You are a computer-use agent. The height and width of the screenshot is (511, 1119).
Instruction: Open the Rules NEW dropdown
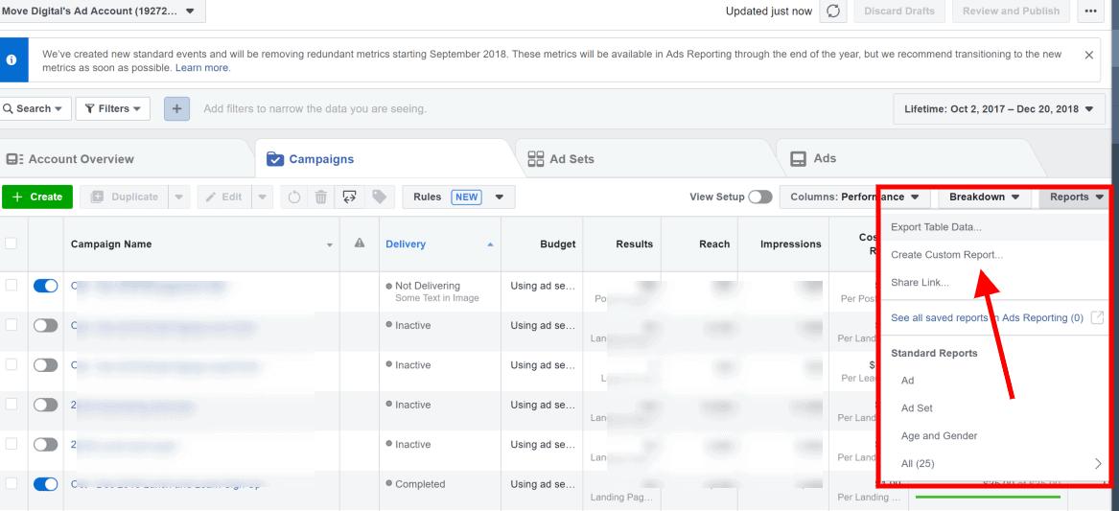click(459, 197)
